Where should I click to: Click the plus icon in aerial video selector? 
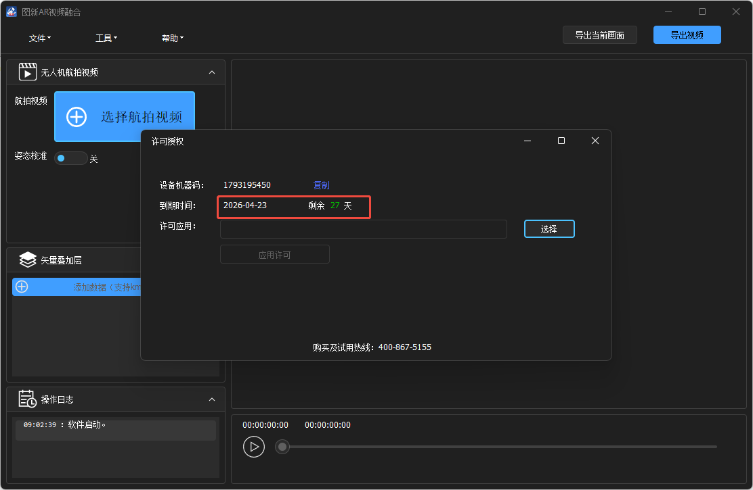[77, 117]
